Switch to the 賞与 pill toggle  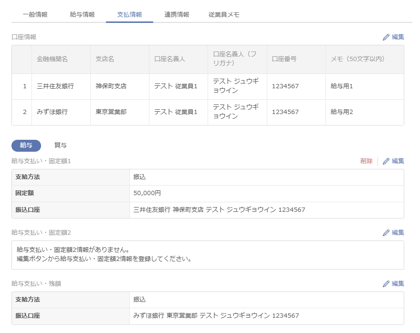(x=60, y=146)
